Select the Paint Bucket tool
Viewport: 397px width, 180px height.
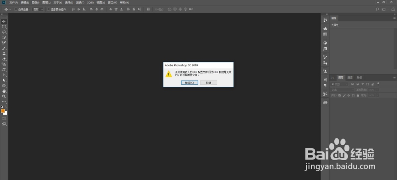tap(4, 64)
